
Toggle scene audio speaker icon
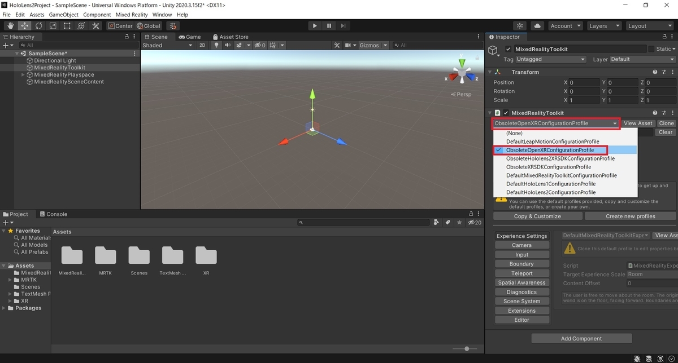(228, 45)
